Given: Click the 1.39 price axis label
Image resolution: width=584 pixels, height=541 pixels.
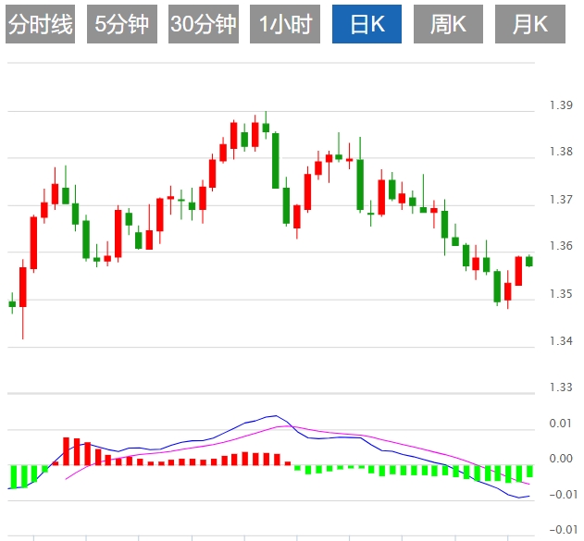Looking at the screenshot, I should point(561,105).
